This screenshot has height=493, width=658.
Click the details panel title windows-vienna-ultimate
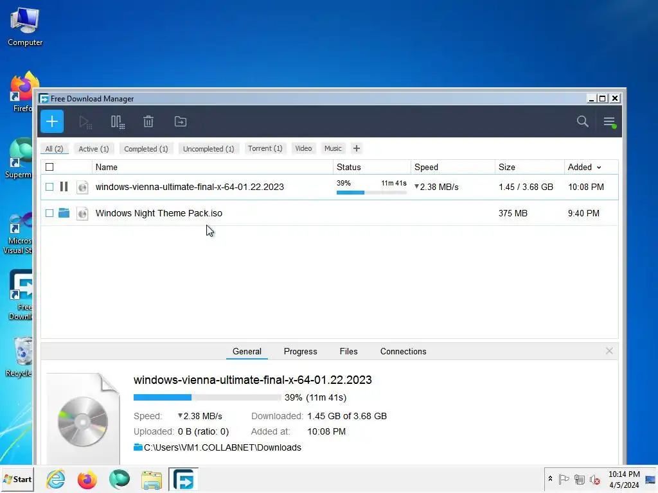tap(253, 380)
